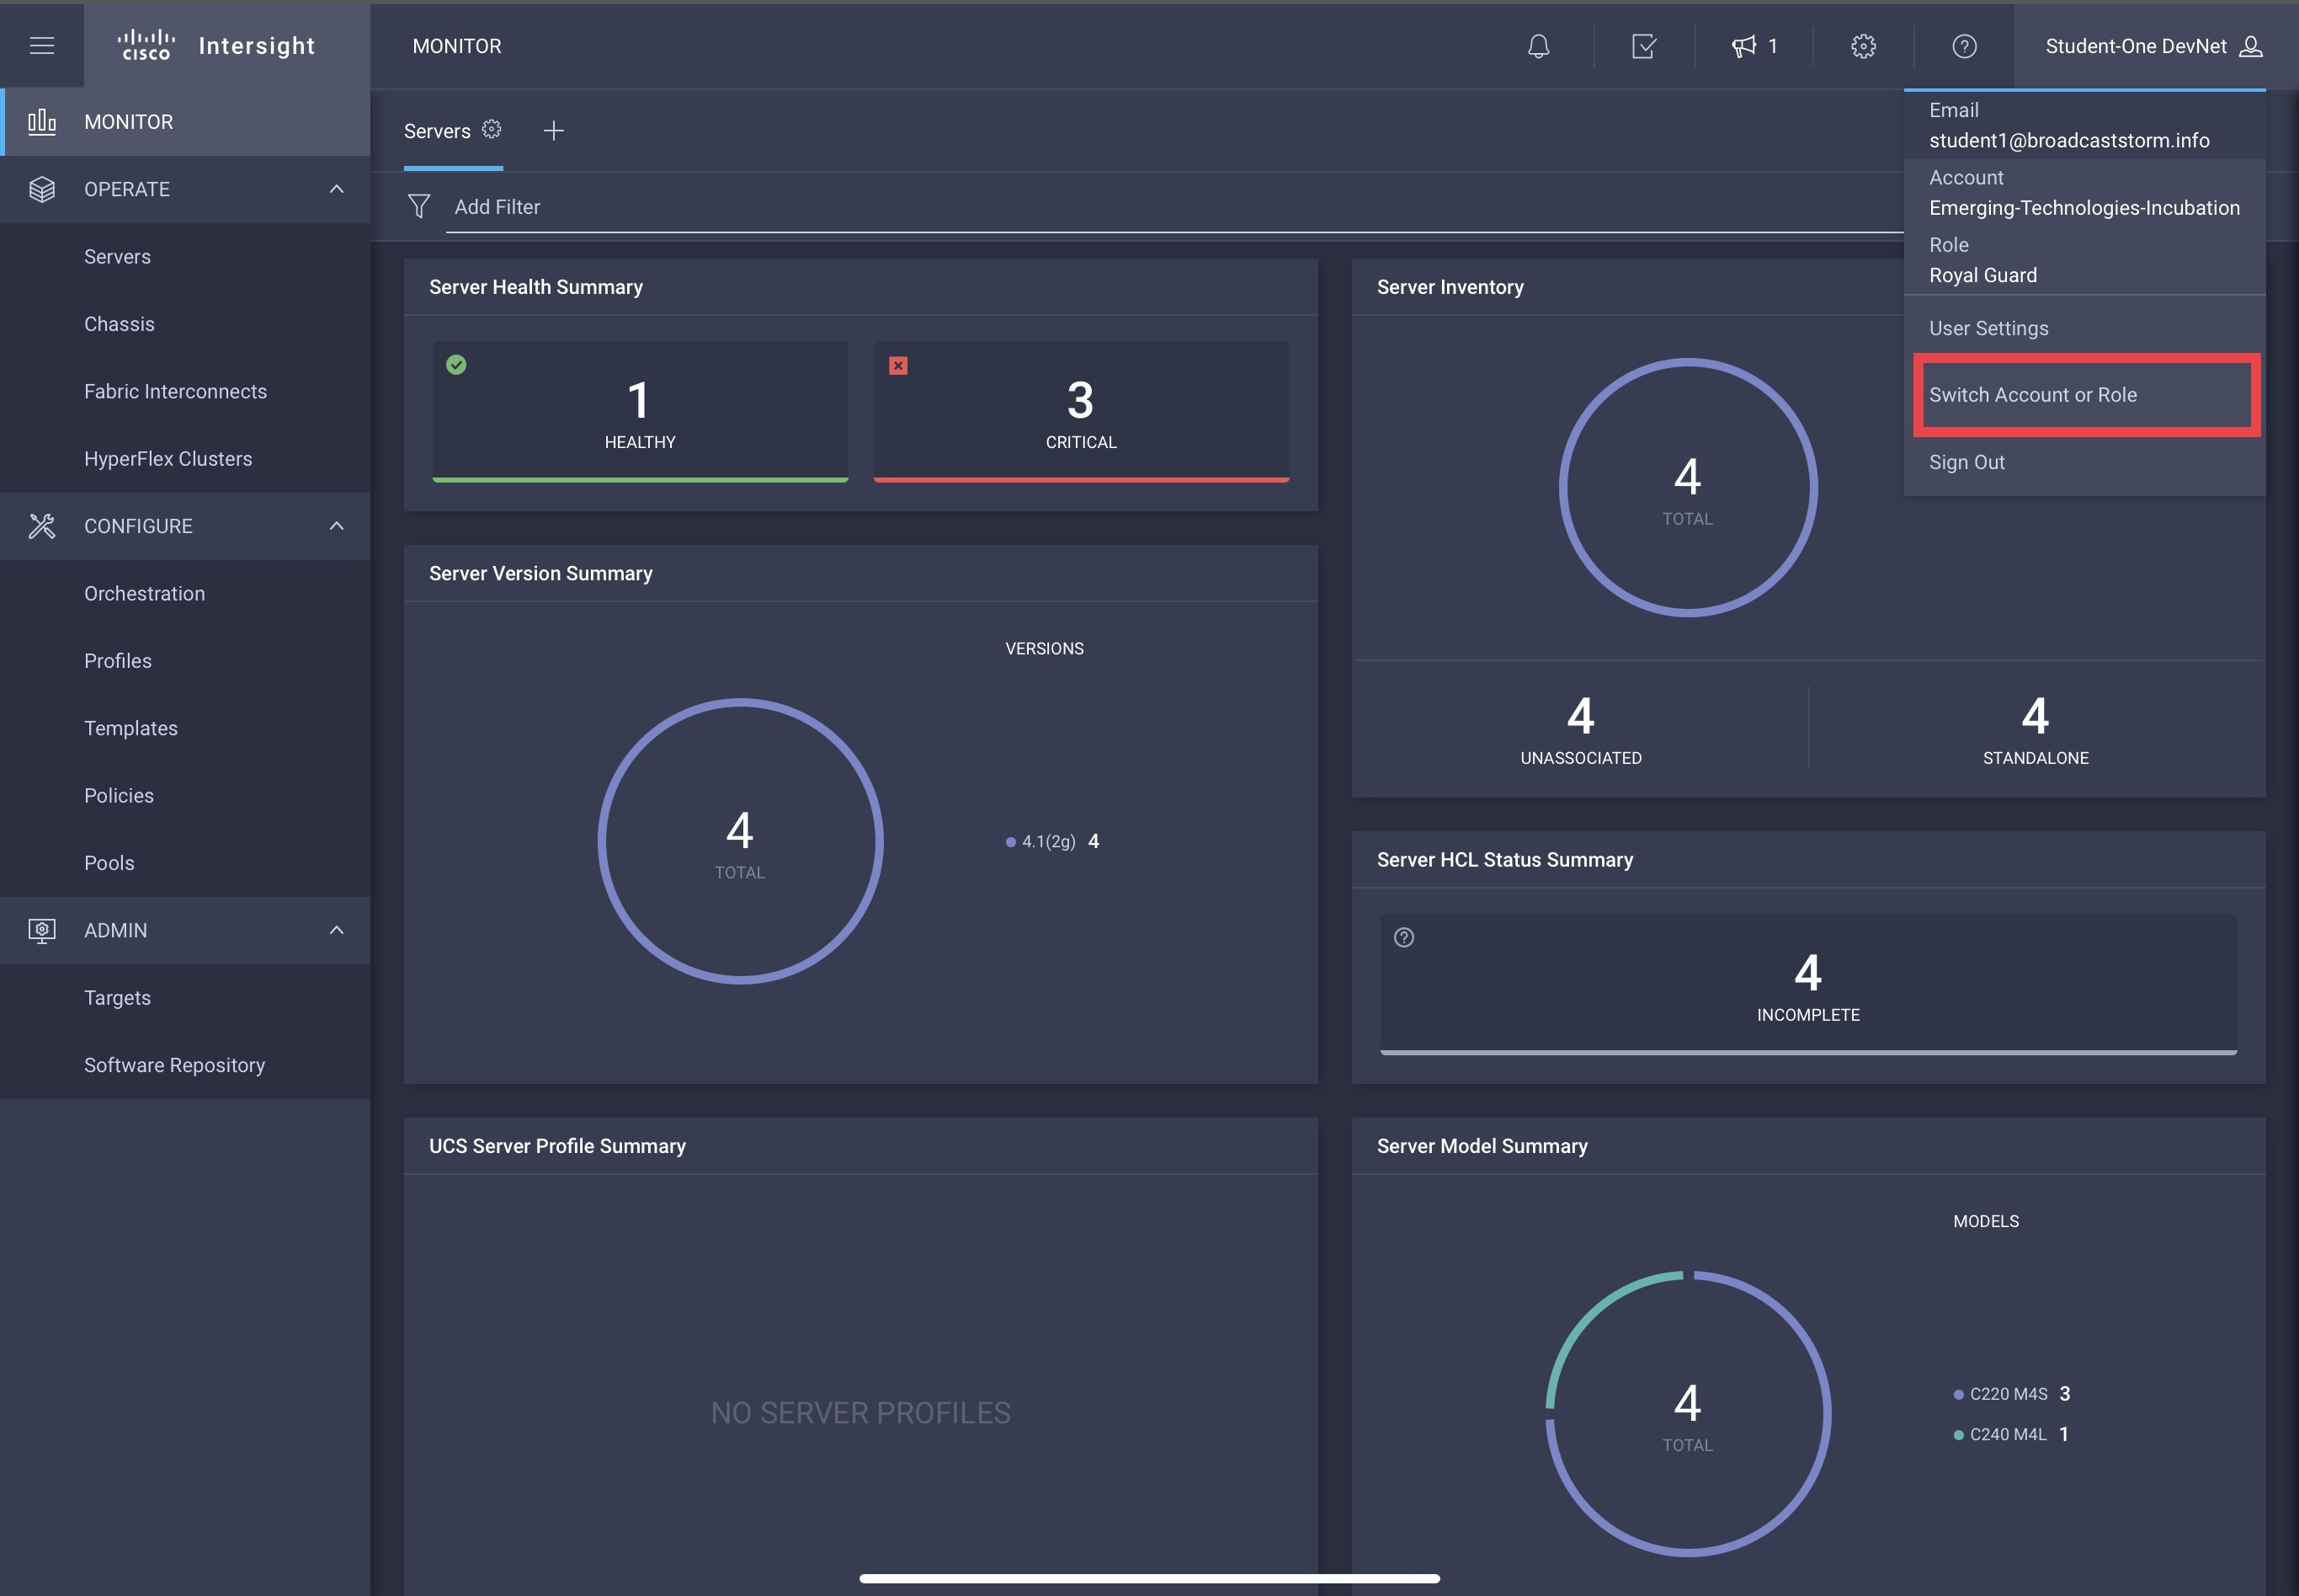2299x1596 pixels.
Task: Click the C240 M4L model legend entry
Action: pyautogui.click(x=2010, y=1434)
